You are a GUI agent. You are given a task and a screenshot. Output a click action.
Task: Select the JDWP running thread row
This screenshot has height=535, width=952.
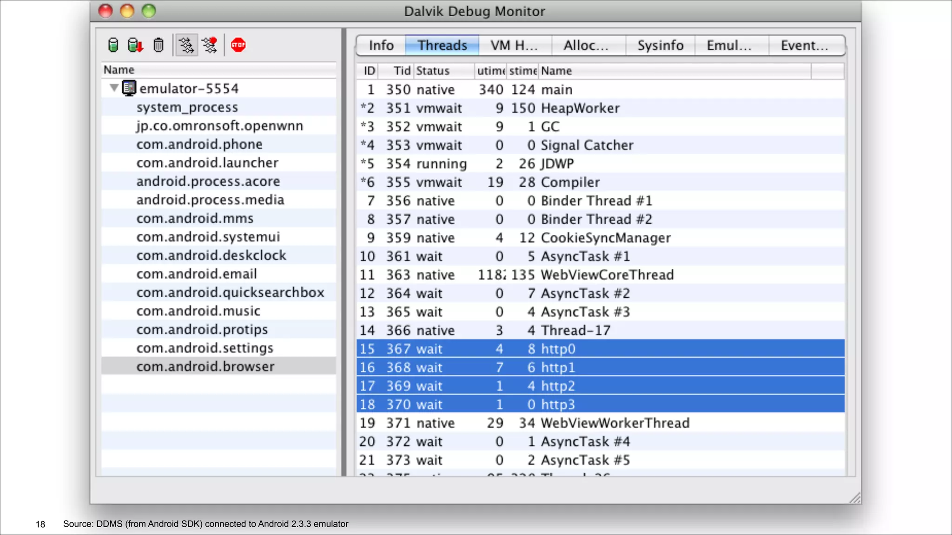tap(600, 163)
